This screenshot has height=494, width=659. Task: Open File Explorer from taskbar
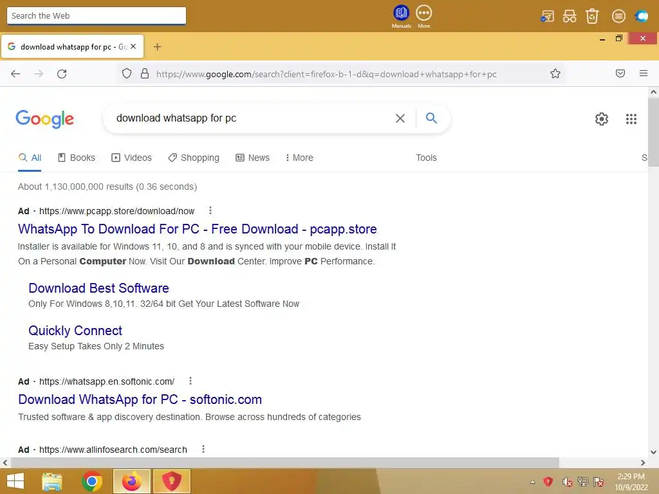[x=52, y=481]
